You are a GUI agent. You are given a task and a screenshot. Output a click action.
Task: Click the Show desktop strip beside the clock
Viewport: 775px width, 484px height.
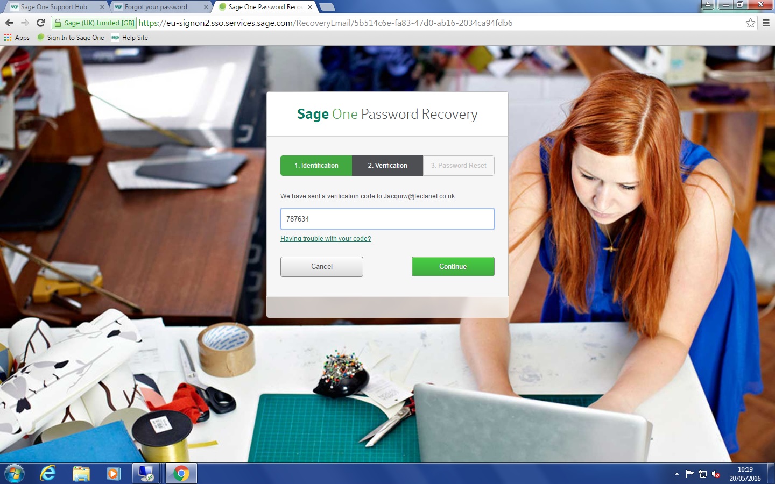click(771, 474)
